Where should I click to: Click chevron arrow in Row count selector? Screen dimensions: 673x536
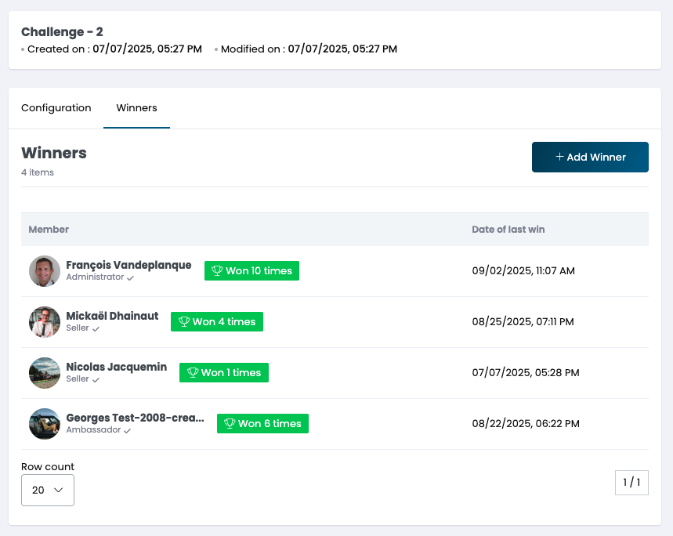[58, 491]
